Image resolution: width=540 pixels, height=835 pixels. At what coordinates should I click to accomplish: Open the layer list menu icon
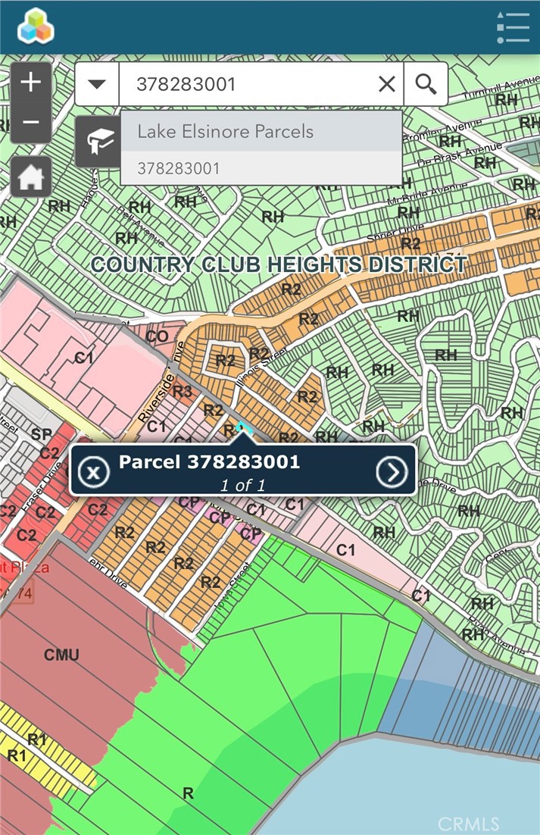pyautogui.click(x=512, y=27)
